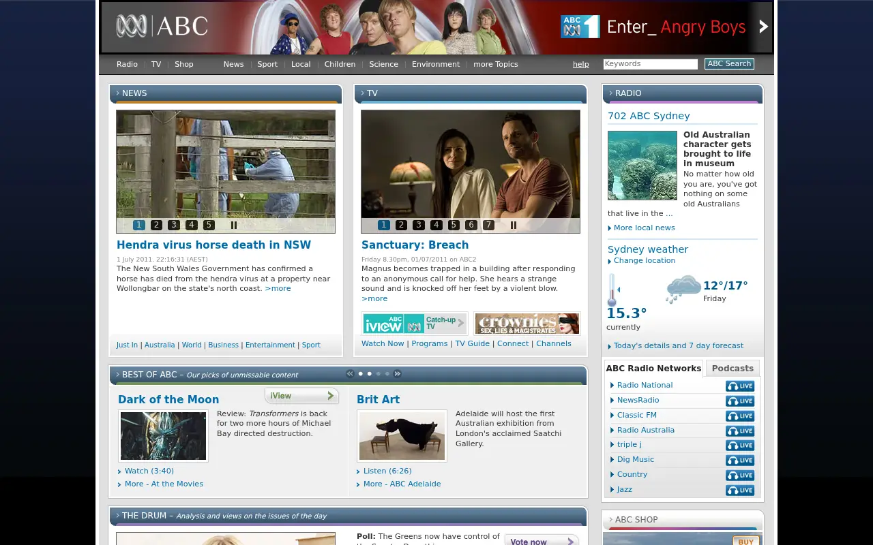
Task: Follow Today's details and 7 day forecast
Action: click(x=679, y=346)
